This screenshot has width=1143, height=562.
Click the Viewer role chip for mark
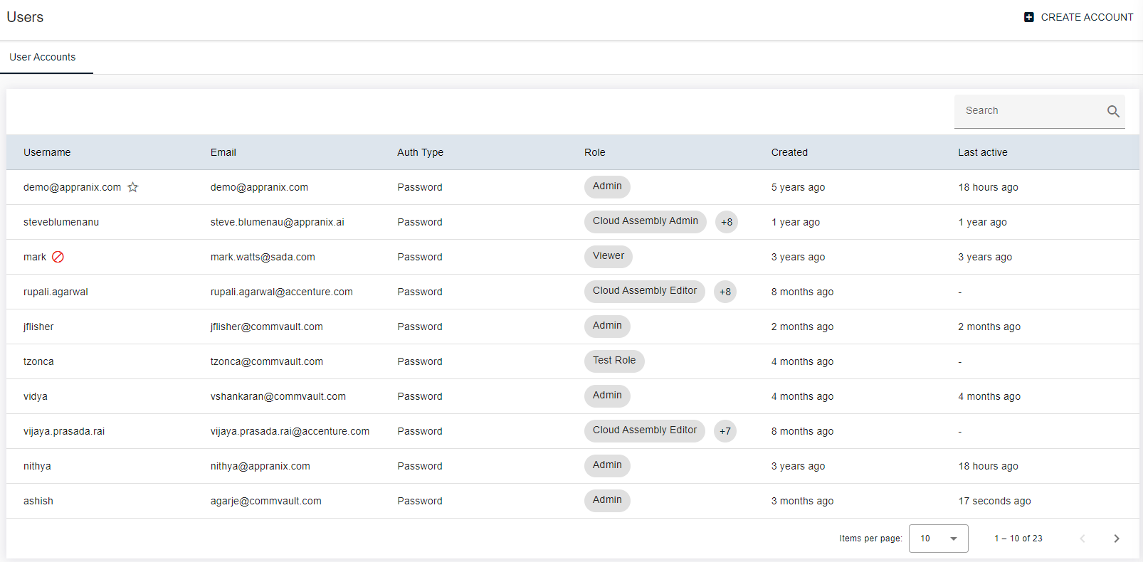point(609,256)
